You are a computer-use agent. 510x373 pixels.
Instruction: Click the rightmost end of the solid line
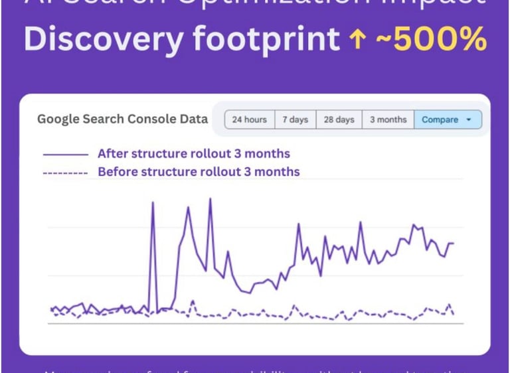pyautogui.click(x=453, y=244)
